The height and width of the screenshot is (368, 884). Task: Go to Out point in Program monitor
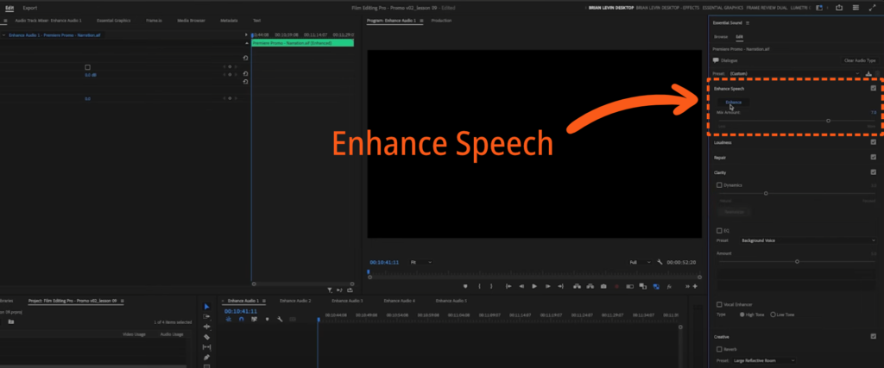(560, 286)
